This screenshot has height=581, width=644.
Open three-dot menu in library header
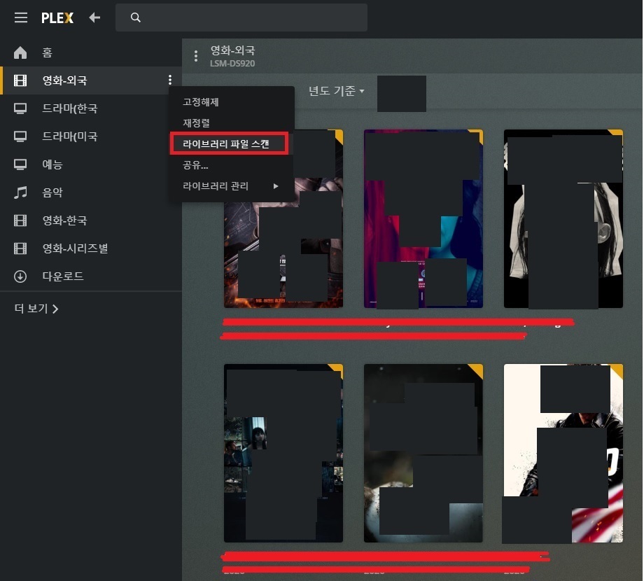tap(196, 56)
